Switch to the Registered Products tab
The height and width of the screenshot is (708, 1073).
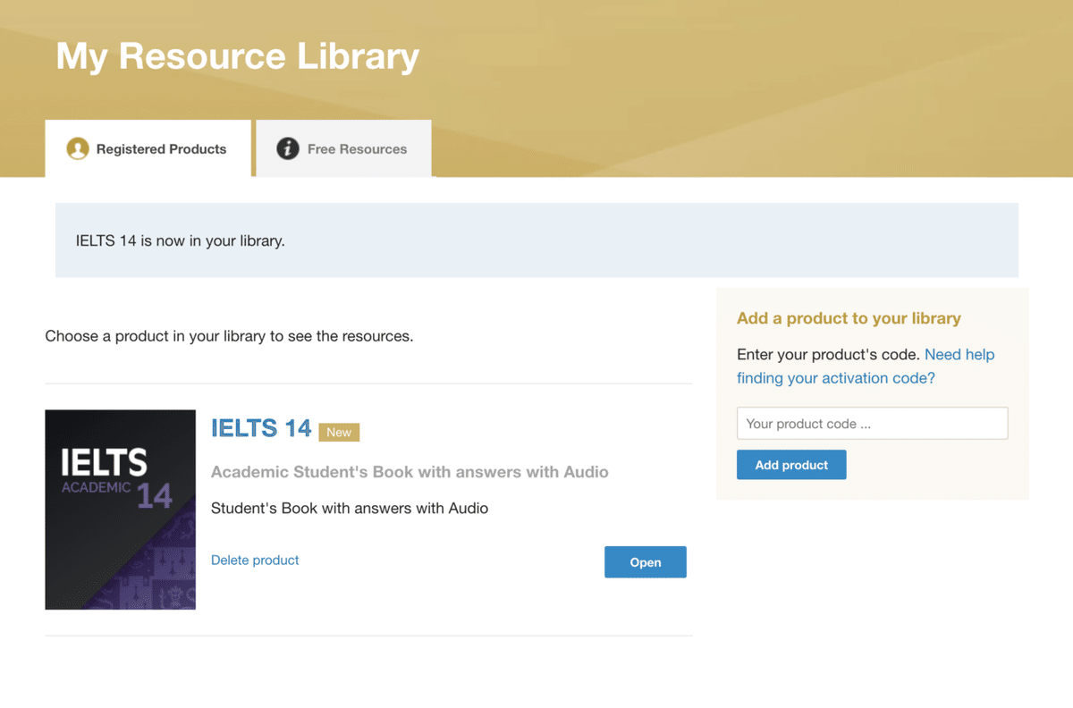click(148, 148)
